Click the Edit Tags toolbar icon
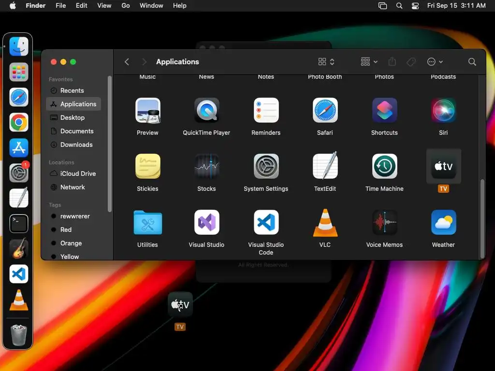 411,62
